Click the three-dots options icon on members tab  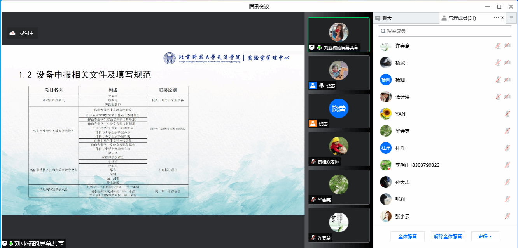coord(496,18)
